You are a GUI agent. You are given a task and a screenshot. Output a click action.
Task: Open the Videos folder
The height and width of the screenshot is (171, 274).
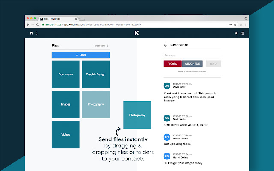coord(66,135)
